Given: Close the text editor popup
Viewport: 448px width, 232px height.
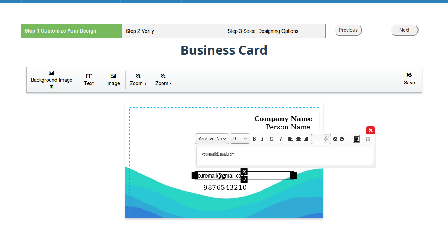Looking at the screenshot, I should (x=371, y=130).
